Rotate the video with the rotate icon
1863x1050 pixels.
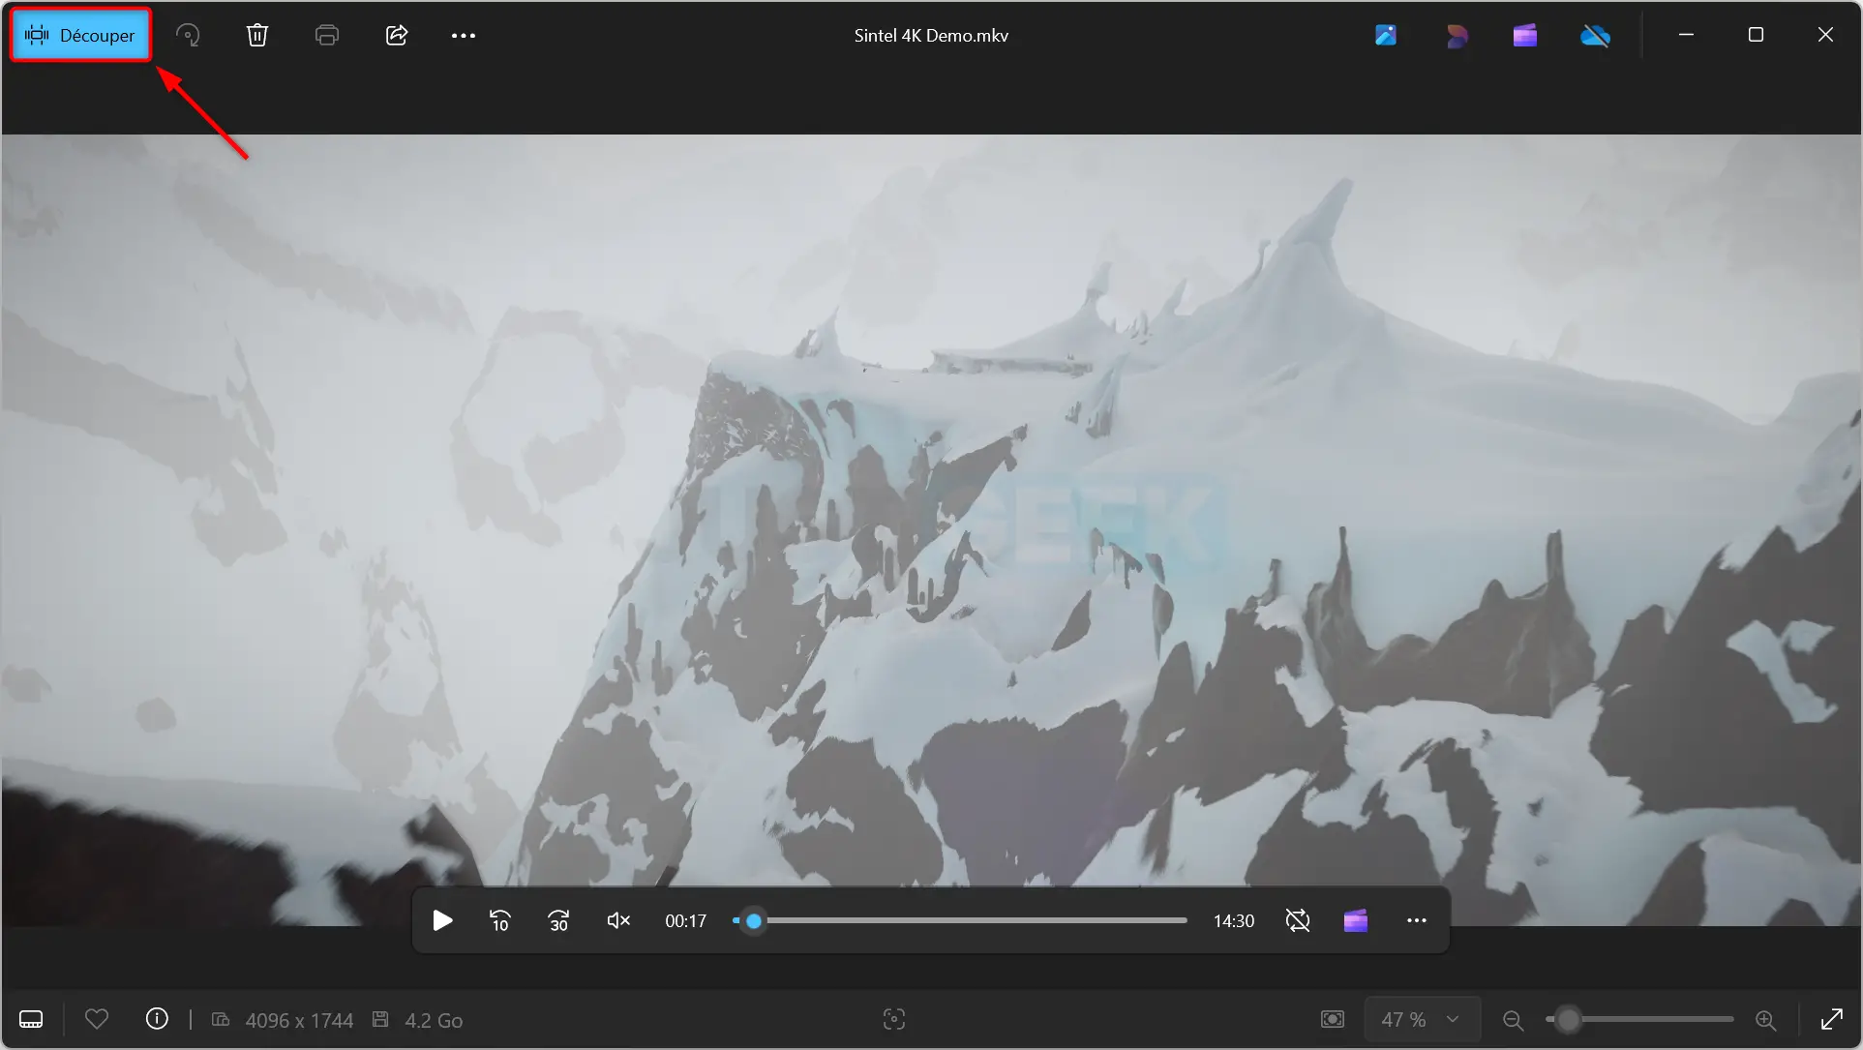point(188,36)
